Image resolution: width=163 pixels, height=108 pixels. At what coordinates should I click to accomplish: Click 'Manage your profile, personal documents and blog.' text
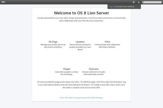(53, 46)
